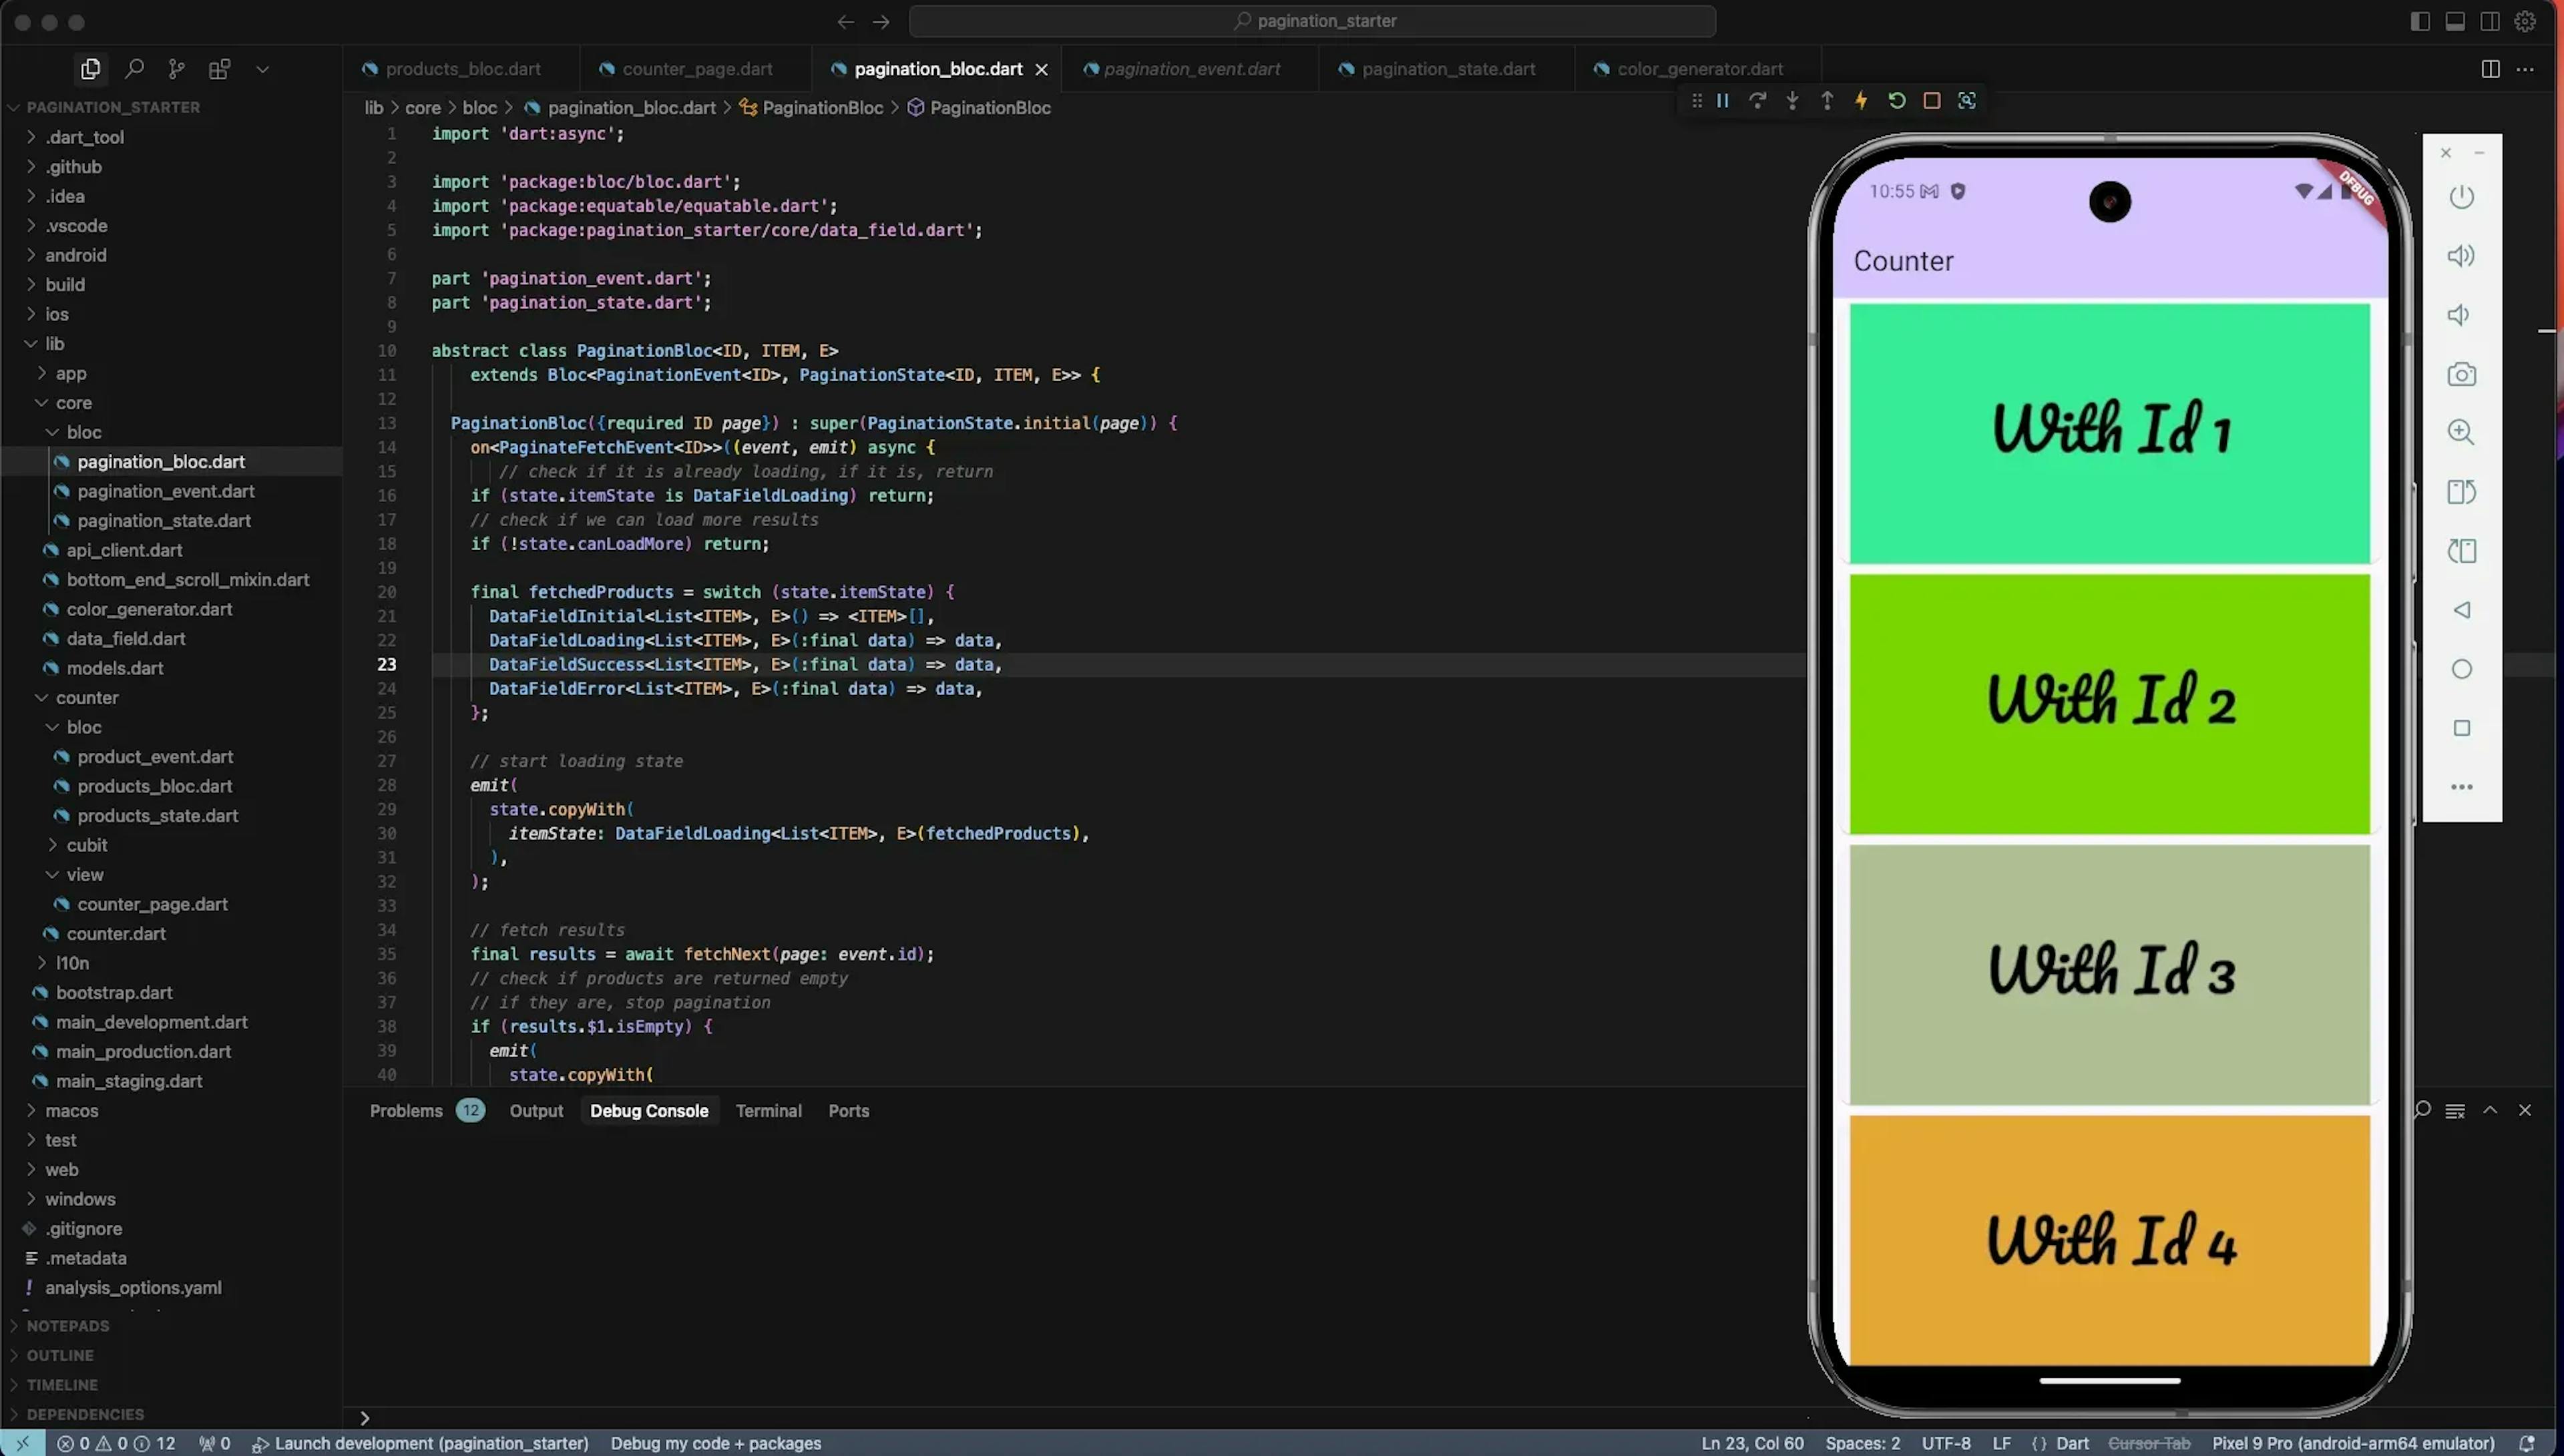Screen dimensions: 2564x1456
Task: Click the Step Over debug icon
Action: pos(1757,100)
